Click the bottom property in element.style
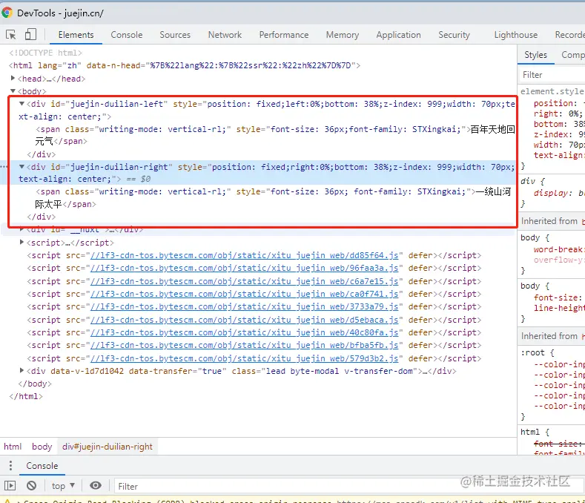The width and height of the screenshot is (585, 503). coord(550,124)
